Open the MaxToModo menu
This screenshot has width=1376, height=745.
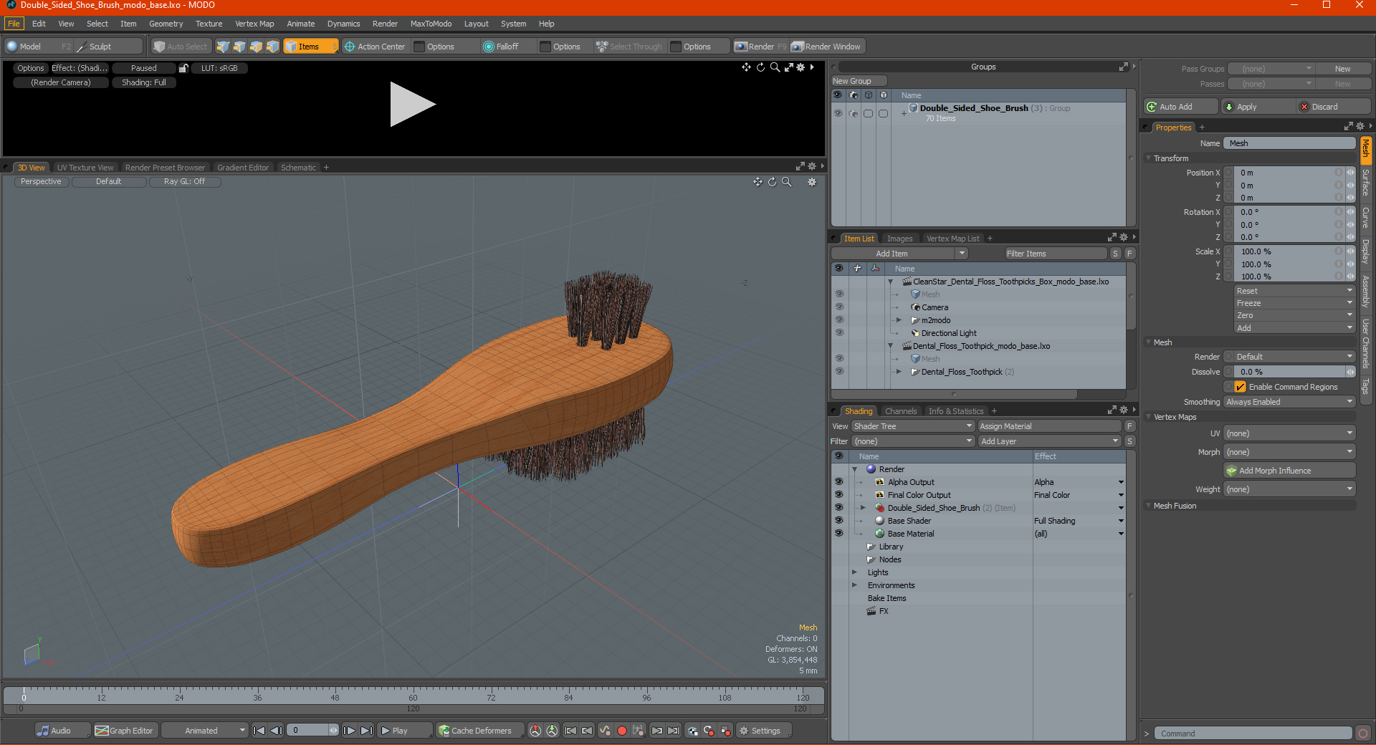click(431, 24)
